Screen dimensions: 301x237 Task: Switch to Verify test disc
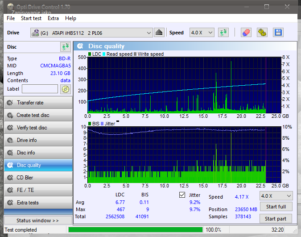(38, 128)
